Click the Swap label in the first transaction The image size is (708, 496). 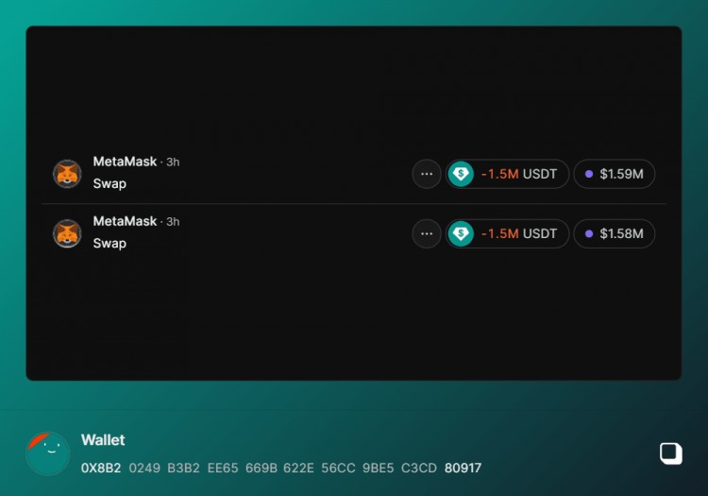click(x=110, y=184)
